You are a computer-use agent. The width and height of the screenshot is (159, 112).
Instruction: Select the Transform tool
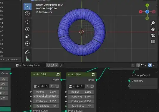27,43
